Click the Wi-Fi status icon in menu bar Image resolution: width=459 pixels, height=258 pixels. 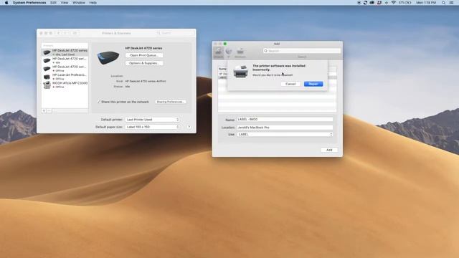pyautogui.click(x=394, y=3)
